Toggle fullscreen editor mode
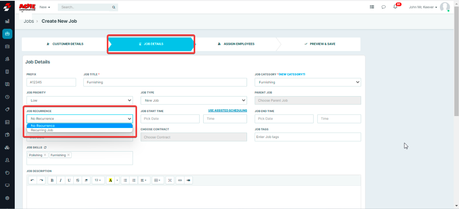The image size is (459, 209). pyautogui.click(x=170, y=180)
